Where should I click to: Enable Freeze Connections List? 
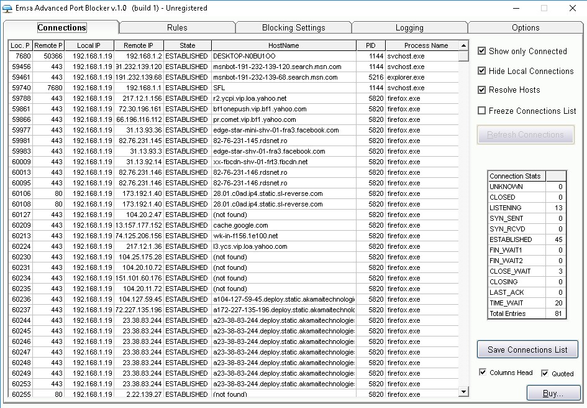pyautogui.click(x=481, y=111)
